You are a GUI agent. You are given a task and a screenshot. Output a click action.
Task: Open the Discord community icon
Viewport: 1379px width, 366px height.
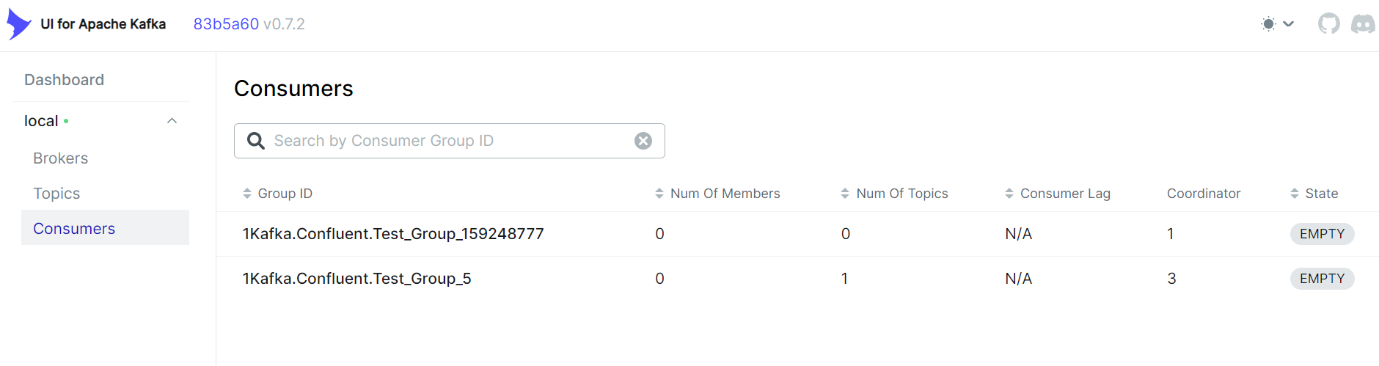[x=1364, y=24]
